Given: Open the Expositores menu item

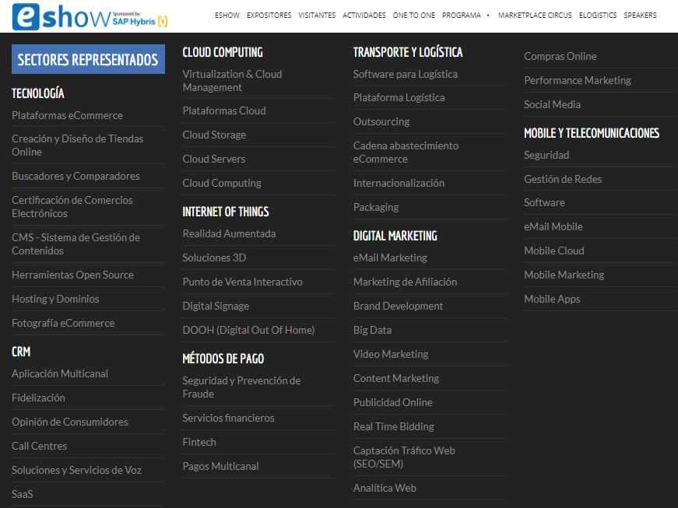Looking at the screenshot, I should 269,16.
